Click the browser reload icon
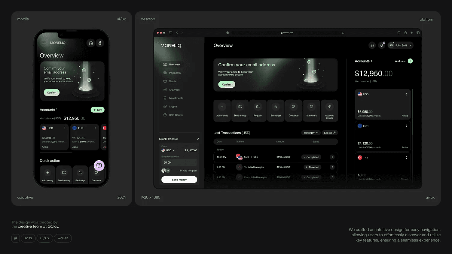452x254 pixels. [343, 33]
